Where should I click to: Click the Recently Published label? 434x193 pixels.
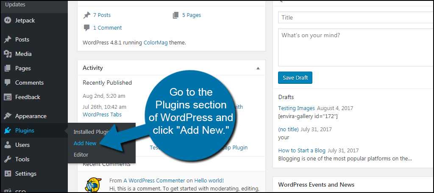[107, 83]
